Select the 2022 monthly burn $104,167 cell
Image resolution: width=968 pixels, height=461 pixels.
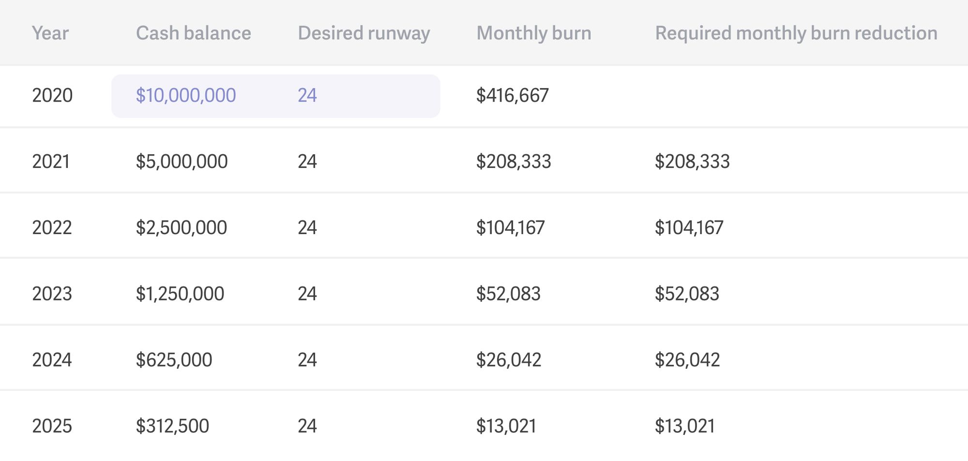coord(510,227)
